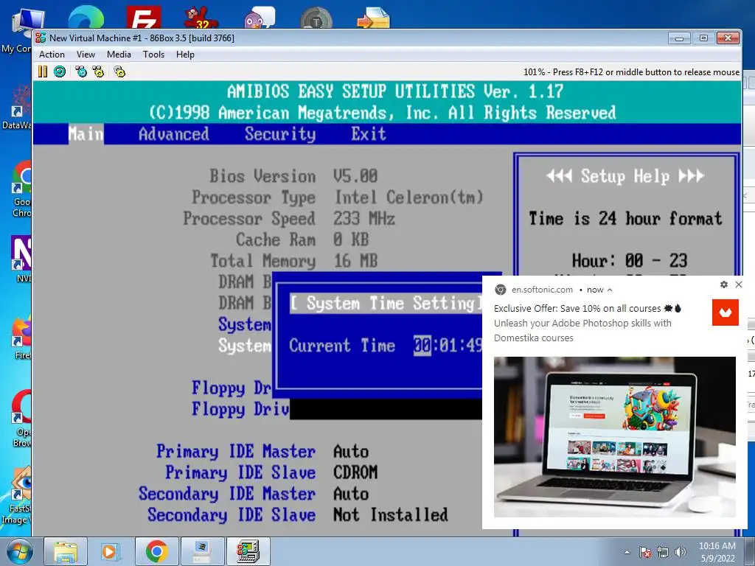The image size is (755, 566).
Task: Open Action Center flag icon
Action: point(645,552)
